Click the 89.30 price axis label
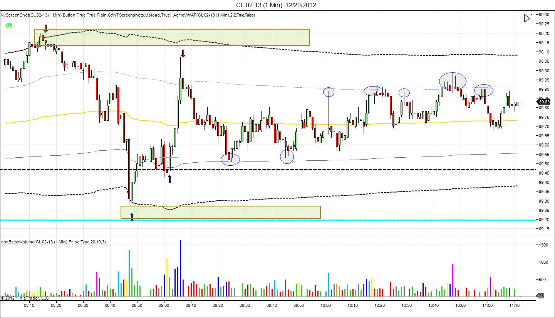This screenshot has height=318, width=555. coord(543,201)
